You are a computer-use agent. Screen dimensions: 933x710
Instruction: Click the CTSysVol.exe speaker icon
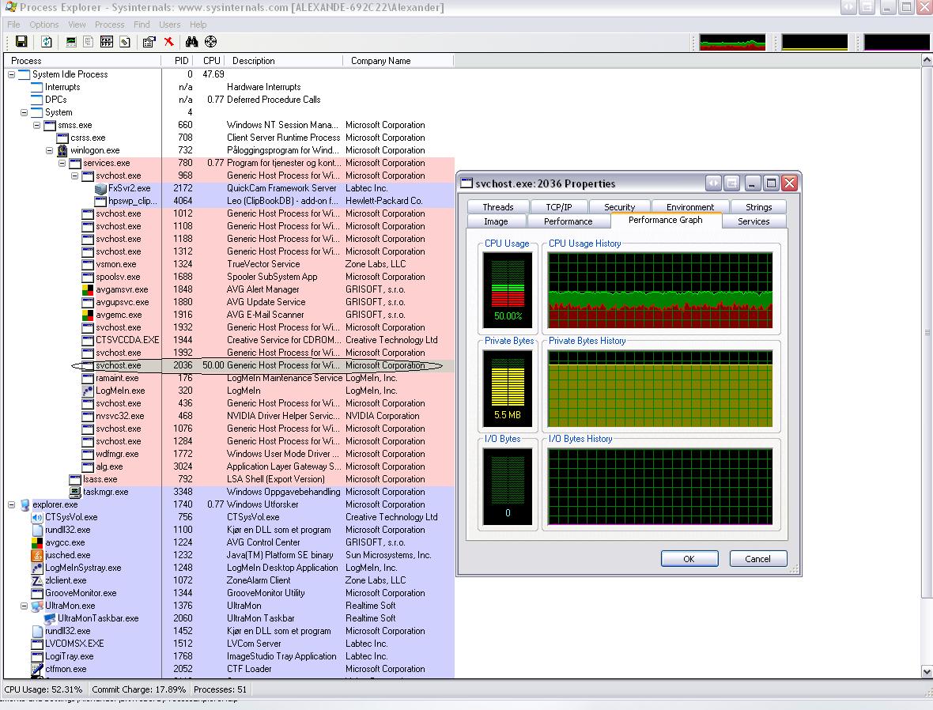37,517
